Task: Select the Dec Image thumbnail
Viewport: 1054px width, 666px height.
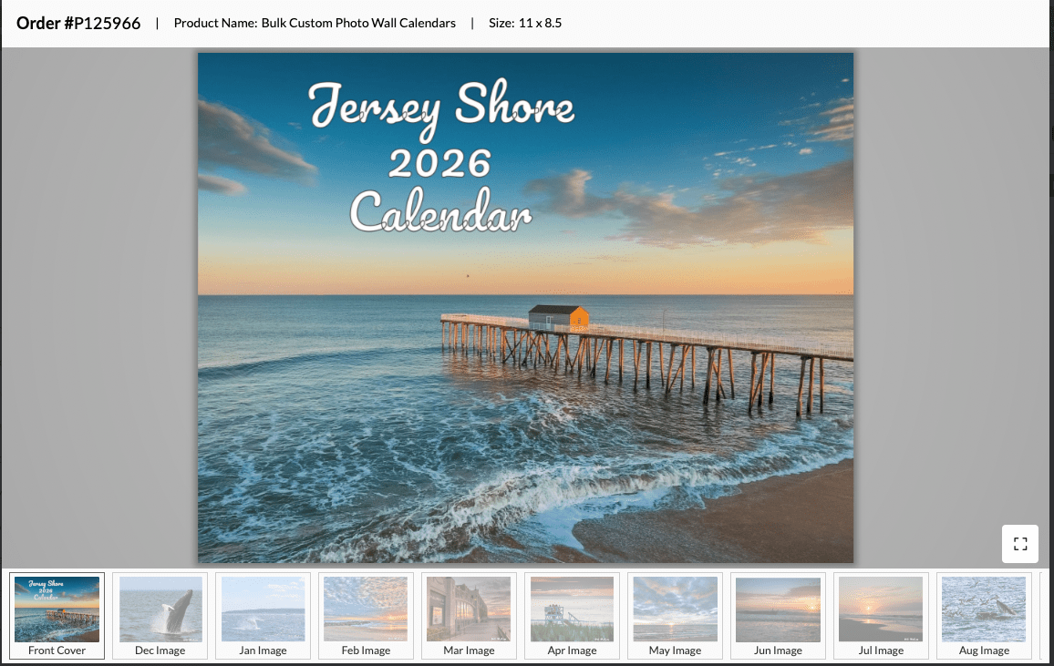Action: pos(160,609)
